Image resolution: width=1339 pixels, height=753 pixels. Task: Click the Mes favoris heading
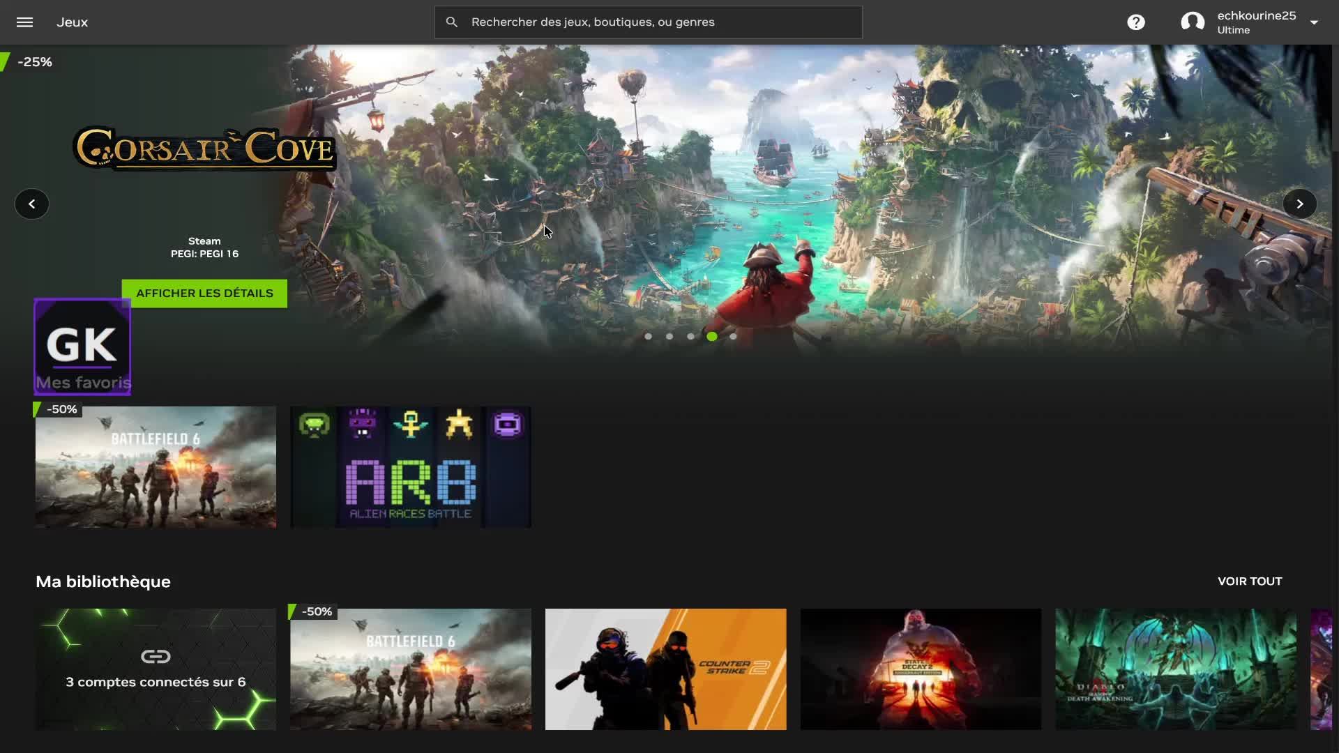point(84,383)
